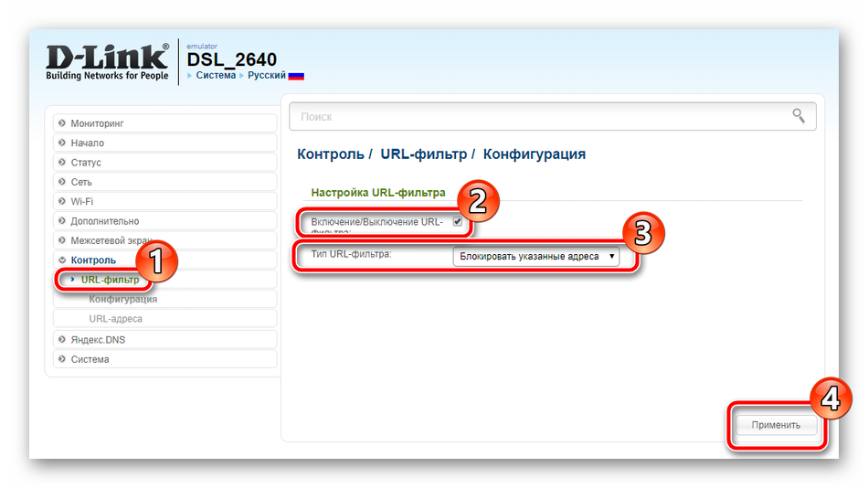Click the arrow icon beside Статус

tap(62, 163)
